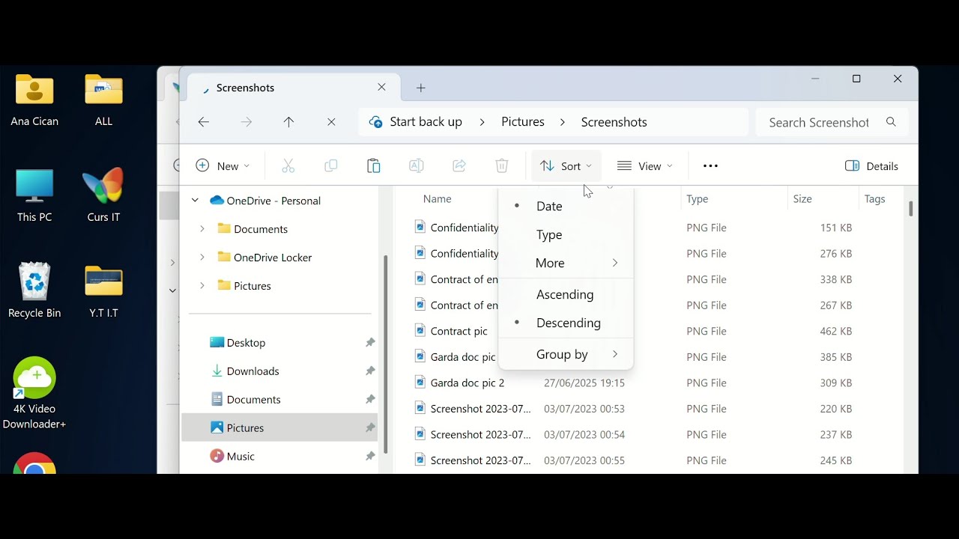Click the Share icon in toolbar

pos(459,166)
